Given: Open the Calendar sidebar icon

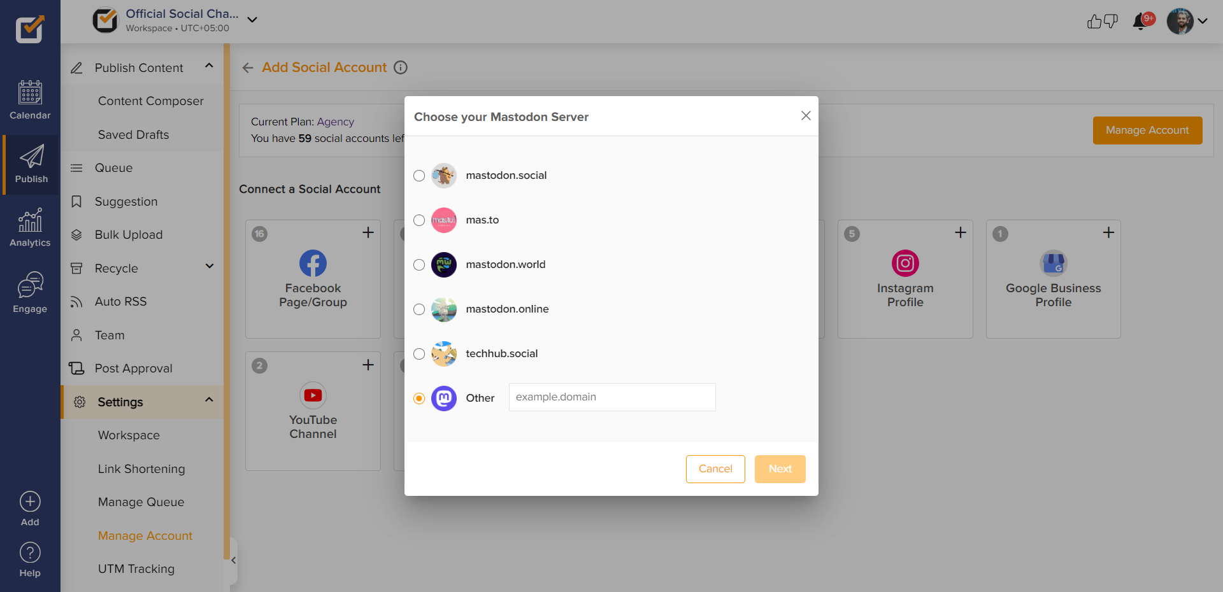Looking at the screenshot, I should pos(30,100).
